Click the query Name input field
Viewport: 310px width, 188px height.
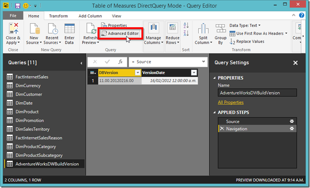[x=257, y=93]
